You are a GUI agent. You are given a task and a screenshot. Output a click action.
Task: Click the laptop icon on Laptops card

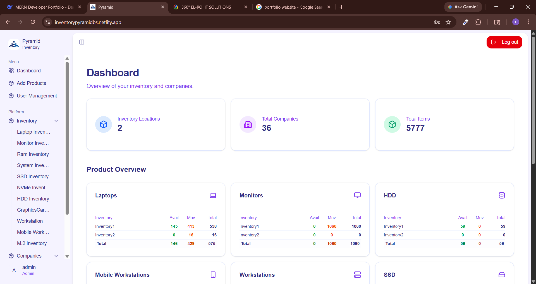[x=213, y=195]
